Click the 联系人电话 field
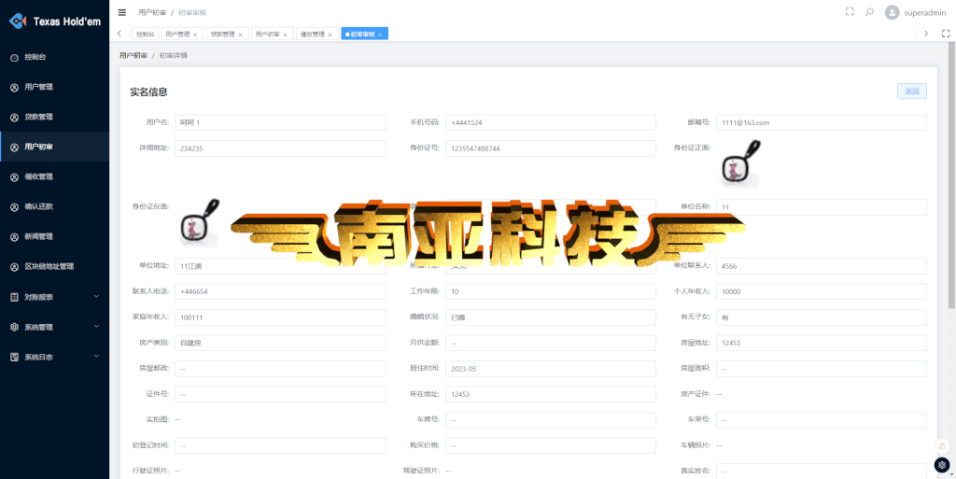The width and height of the screenshot is (956, 479). click(x=280, y=292)
